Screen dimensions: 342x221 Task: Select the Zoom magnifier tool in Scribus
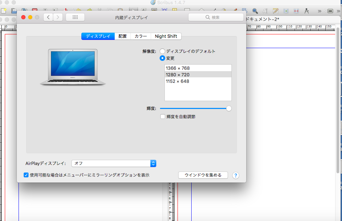coord(255,11)
